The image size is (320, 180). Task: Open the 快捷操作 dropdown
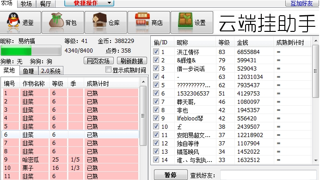(x=89, y=3)
